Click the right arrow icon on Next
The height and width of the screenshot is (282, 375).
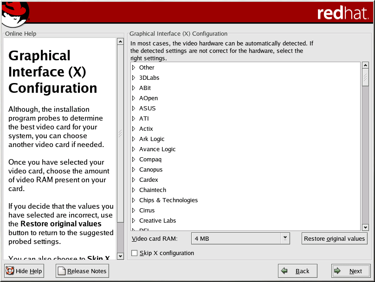(338, 271)
